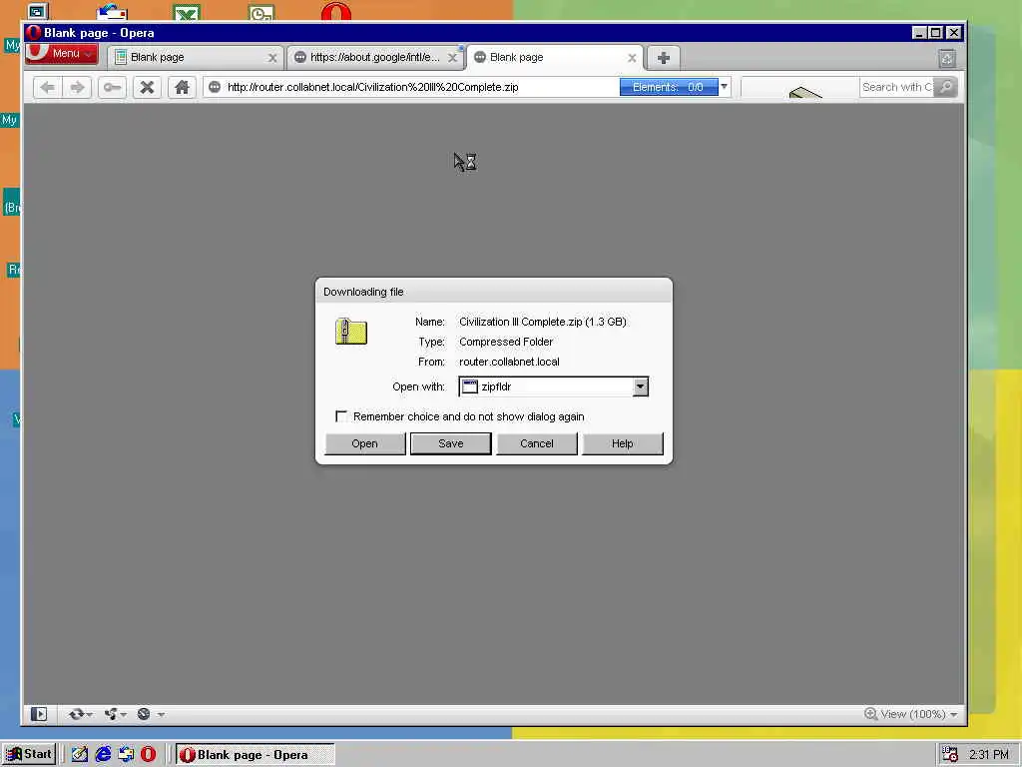
Task: Open a new tab with plus button
Action: pyautogui.click(x=664, y=58)
